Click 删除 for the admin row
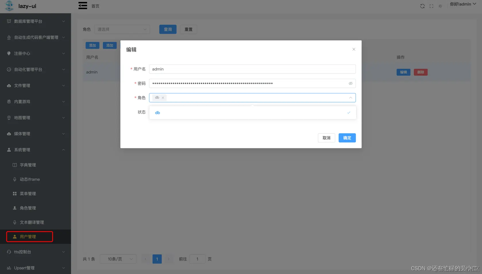The height and width of the screenshot is (274, 482). click(421, 72)
